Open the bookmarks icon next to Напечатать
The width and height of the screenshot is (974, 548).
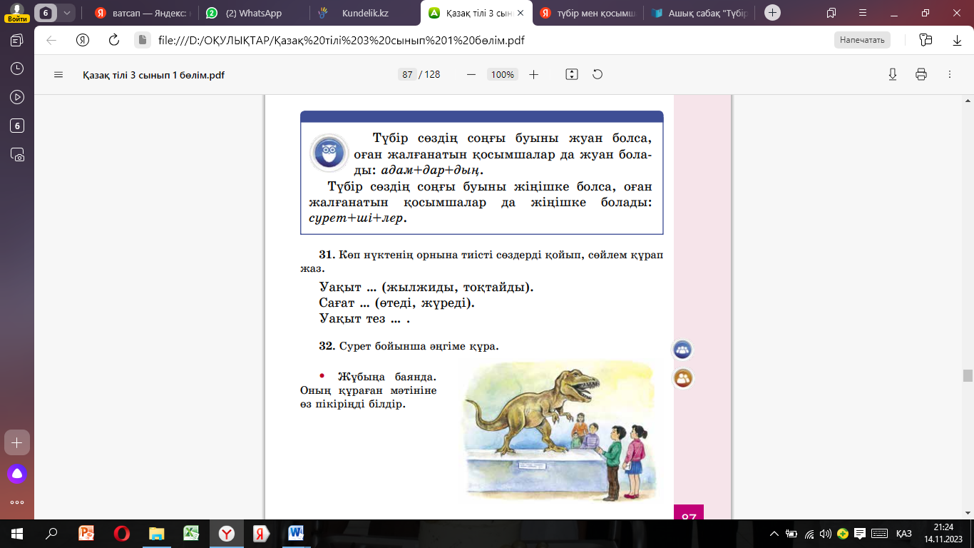coord(926,40)
